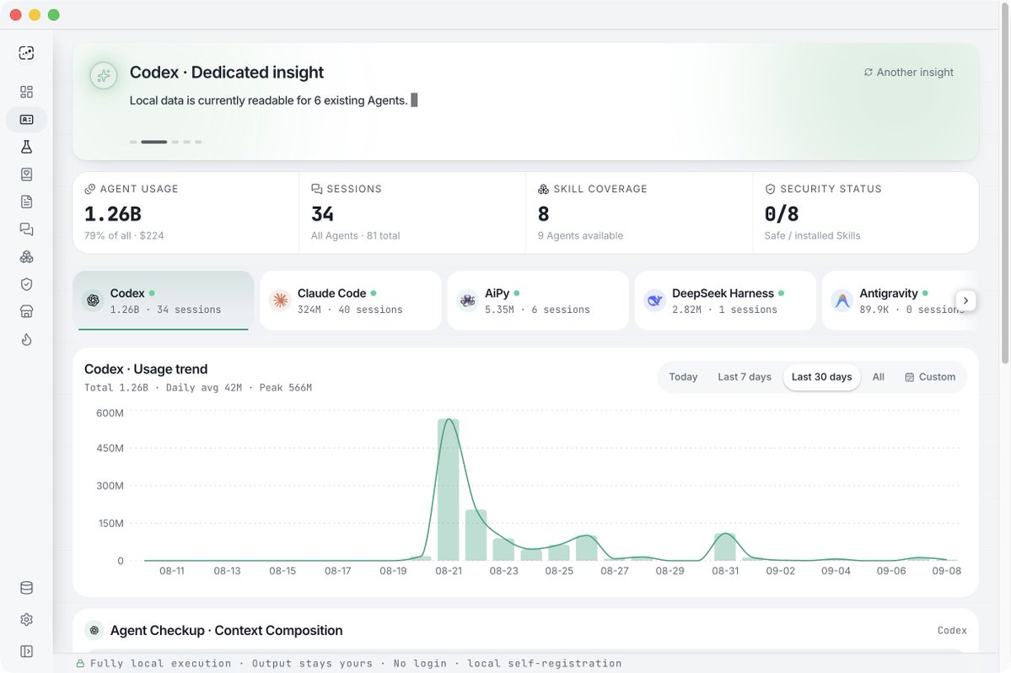Viewport: 1011px width, 673px height.
Task: Click the 08-31 usage bar
Action: click(724, 547)
